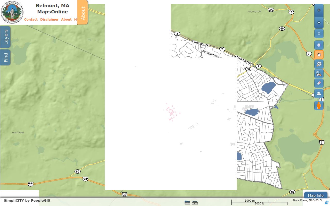330x206 pixels.
Task: Open the Contact link
Action: pos(31,19)
